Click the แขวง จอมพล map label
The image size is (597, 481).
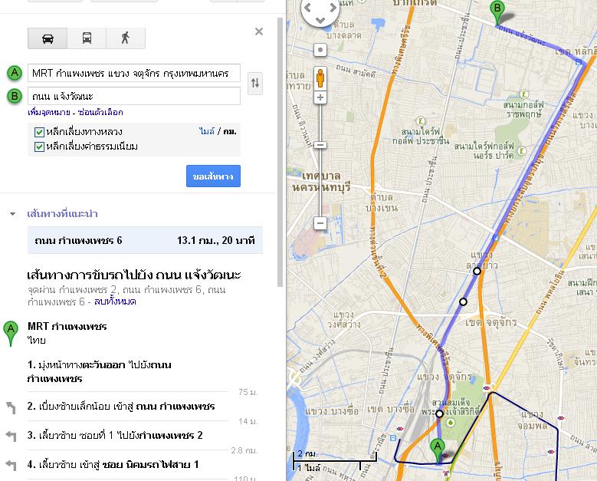[532, 420]
